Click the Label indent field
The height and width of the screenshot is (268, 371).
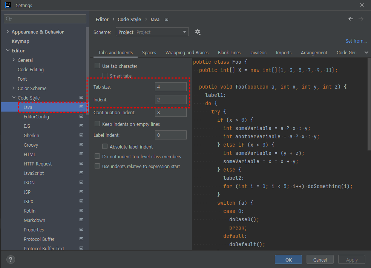click(170, 135)
